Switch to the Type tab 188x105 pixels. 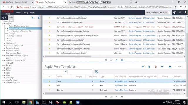pyautogui.click(x=4, y=17)
